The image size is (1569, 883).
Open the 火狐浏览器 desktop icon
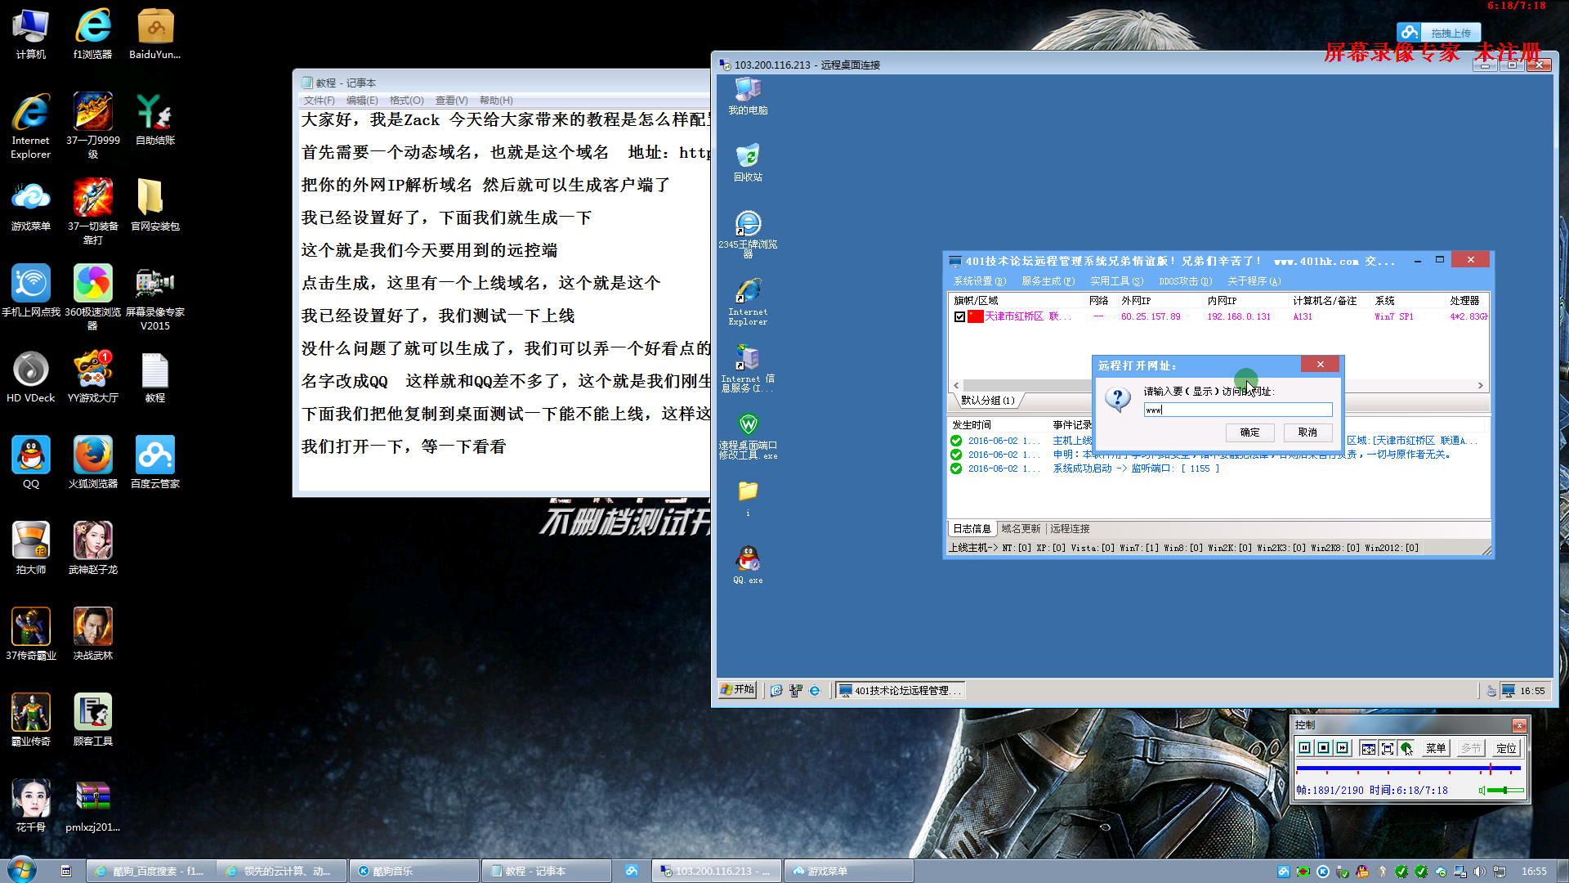92,456
